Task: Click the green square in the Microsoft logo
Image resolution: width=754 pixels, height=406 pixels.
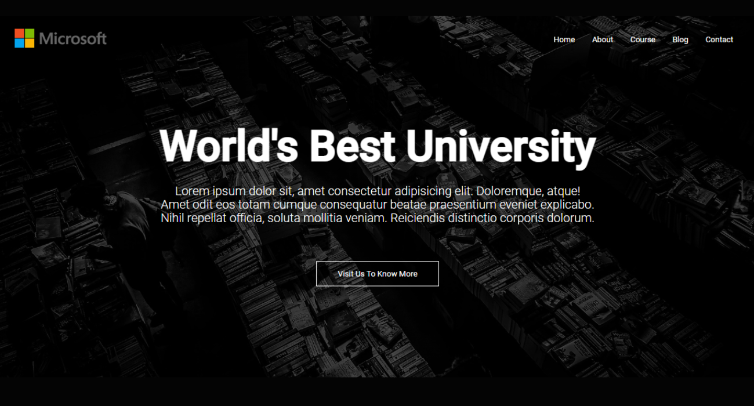Action: click(30, 33)
